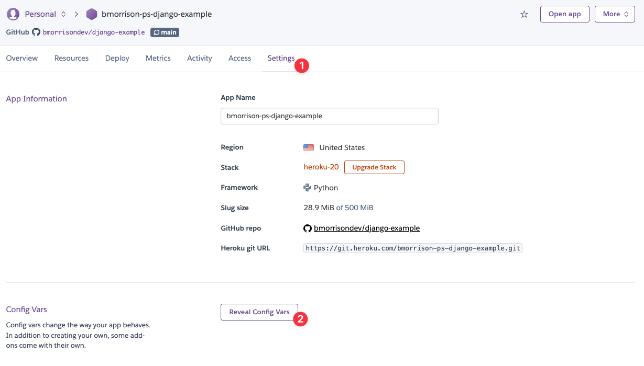Click inside the App Name input field

click(x=329, y=116)
